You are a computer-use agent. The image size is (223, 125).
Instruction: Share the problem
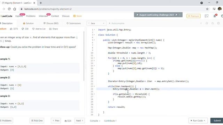pyautogui.click(x=53, y=29)
